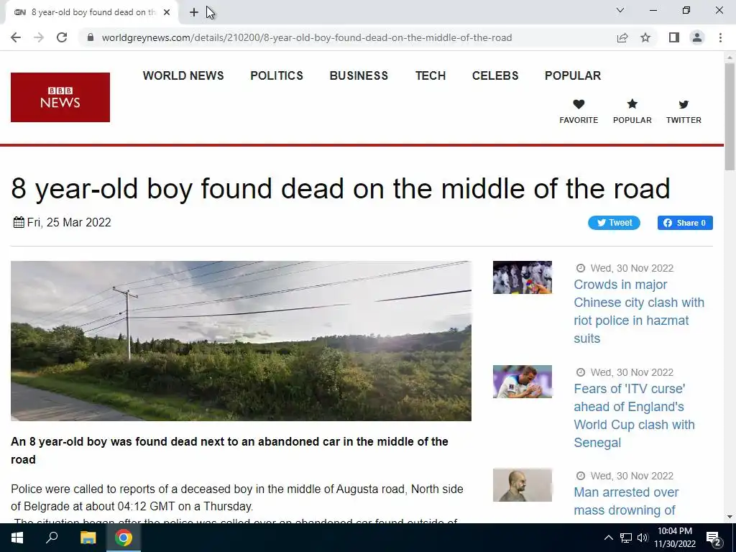Open Chrome's three-dot menu
This screenshot has height=552, width=736.
(720, 37)
